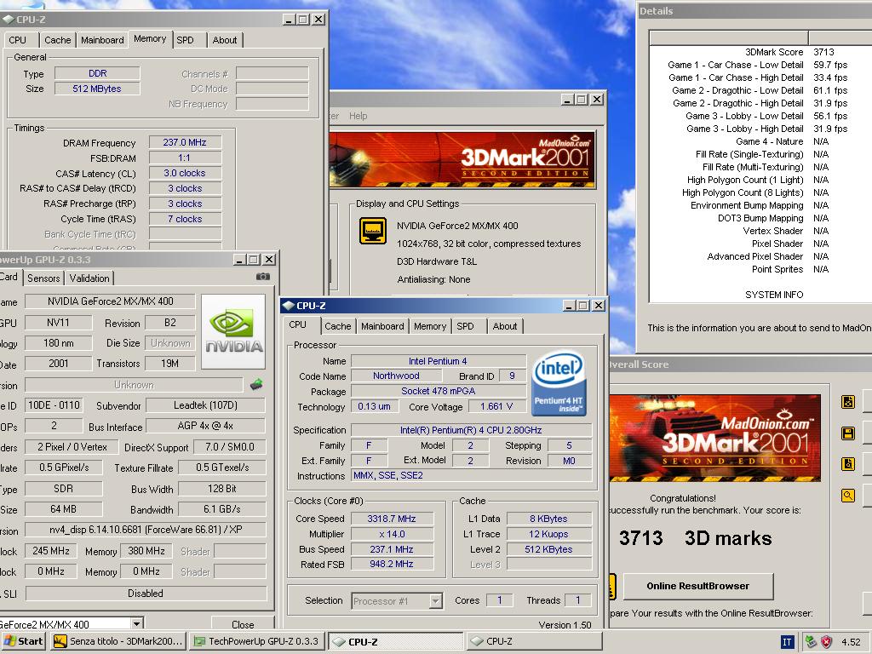The width and height of the screenshot is (872, 654).
Task: Open the Cache tab in front CPU-Z window
Action: pyautogui.click(x=337, y=326)
